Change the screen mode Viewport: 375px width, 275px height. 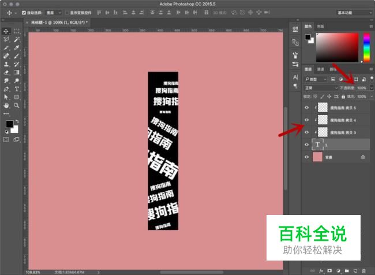[x=17, y=140]
